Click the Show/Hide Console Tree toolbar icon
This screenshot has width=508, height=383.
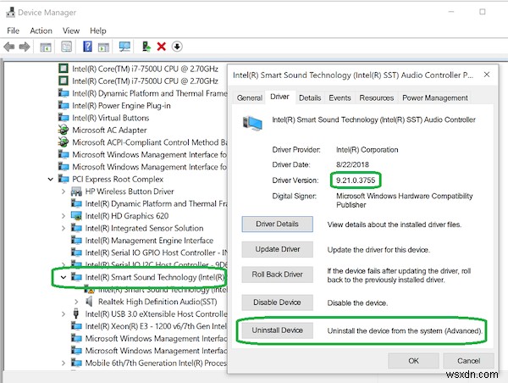(46, 47)
